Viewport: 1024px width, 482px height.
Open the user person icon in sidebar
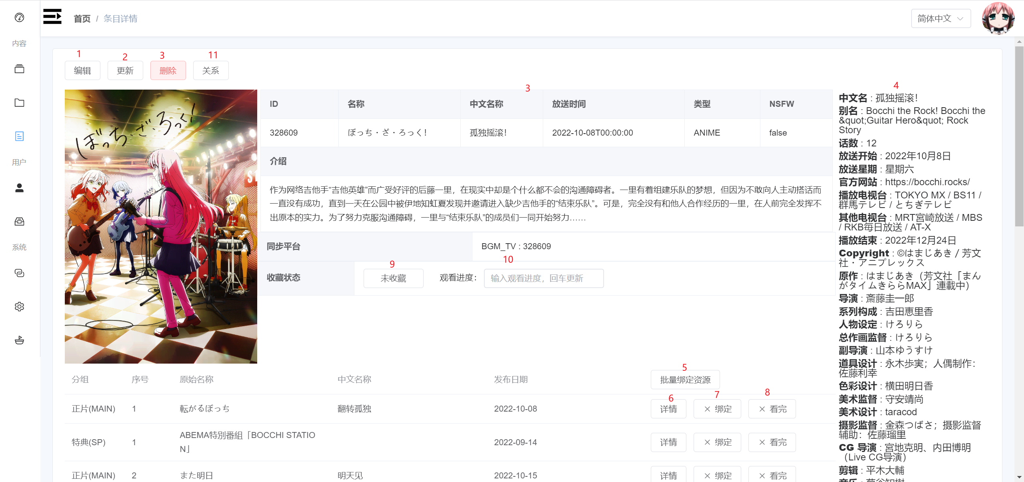pyautogui.click(x=19, y=188)
